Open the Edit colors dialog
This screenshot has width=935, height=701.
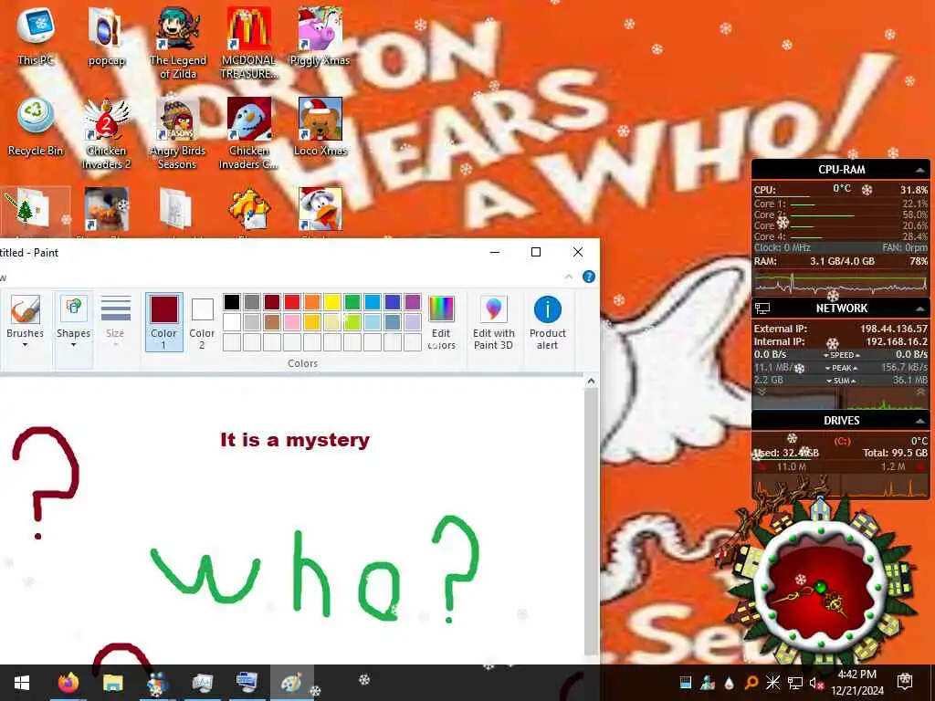pyautogui.click(x=441, y=322)
